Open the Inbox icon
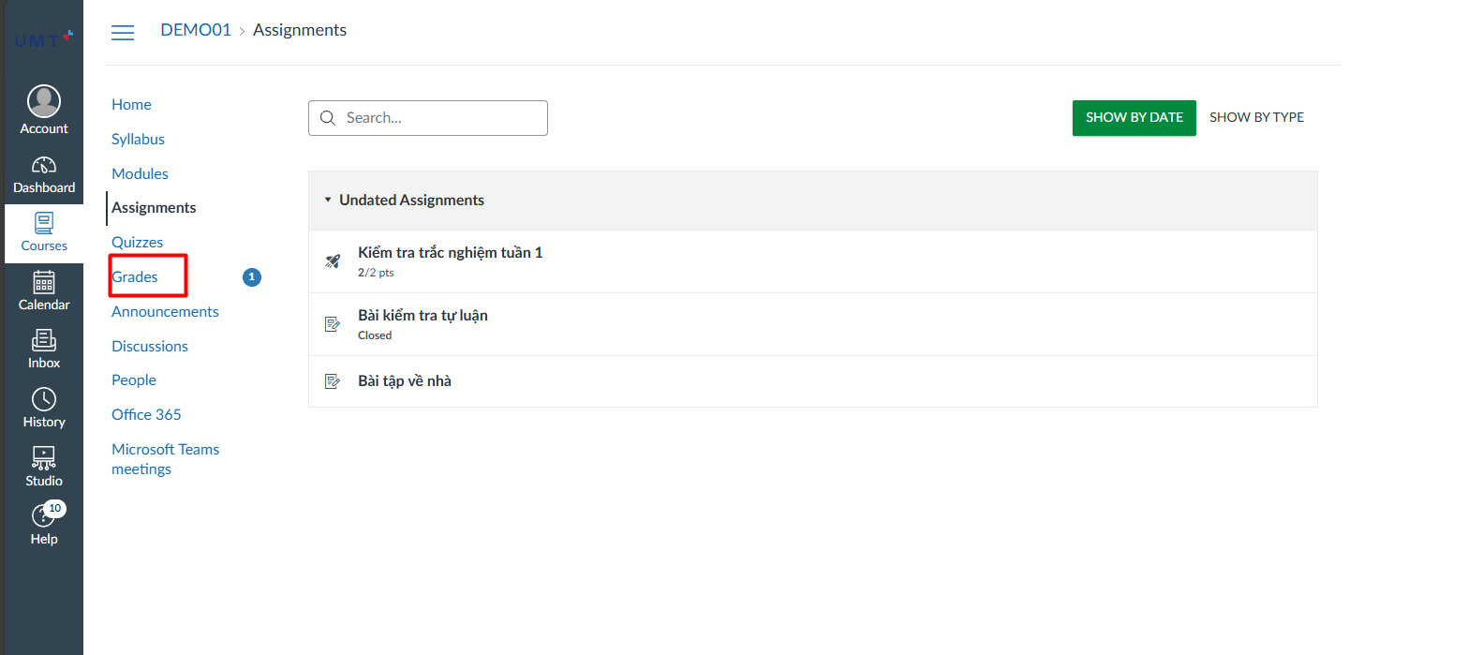The width and height of the screenshot is (1468, 655). point(44,341)
